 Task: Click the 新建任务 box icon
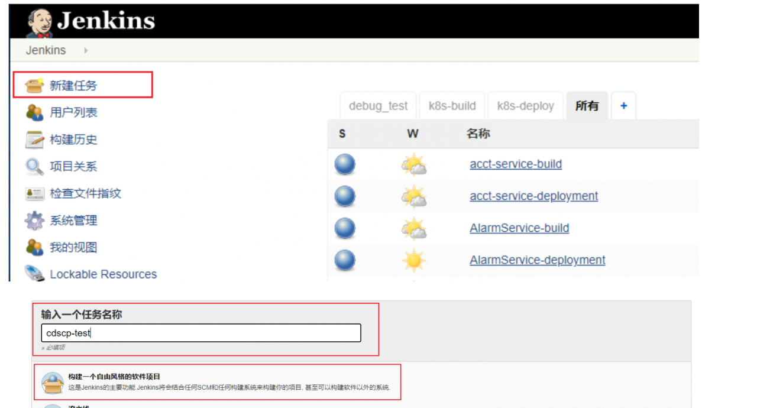(x=34, y=86)
